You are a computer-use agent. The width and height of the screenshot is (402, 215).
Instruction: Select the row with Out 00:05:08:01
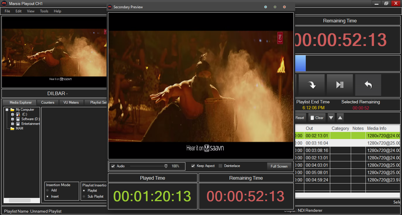pyautogui.click(x=347, y=173)
